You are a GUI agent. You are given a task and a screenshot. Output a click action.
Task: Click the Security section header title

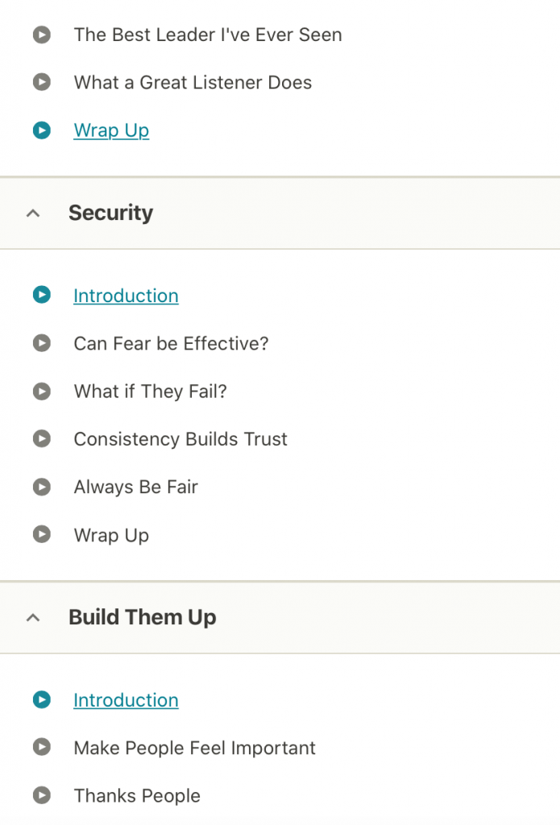pyautogui.click(x=110, y=213)
